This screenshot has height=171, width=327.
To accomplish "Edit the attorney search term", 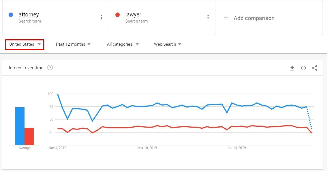I will click(x=29, y=14).
